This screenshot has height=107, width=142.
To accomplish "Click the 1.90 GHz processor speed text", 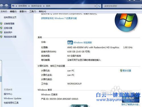I will (x=128, y=47).
